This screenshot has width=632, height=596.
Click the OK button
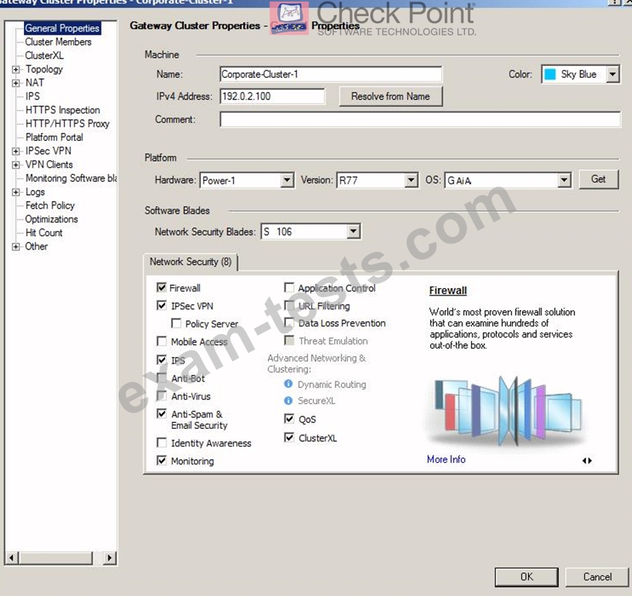(527, 577)
